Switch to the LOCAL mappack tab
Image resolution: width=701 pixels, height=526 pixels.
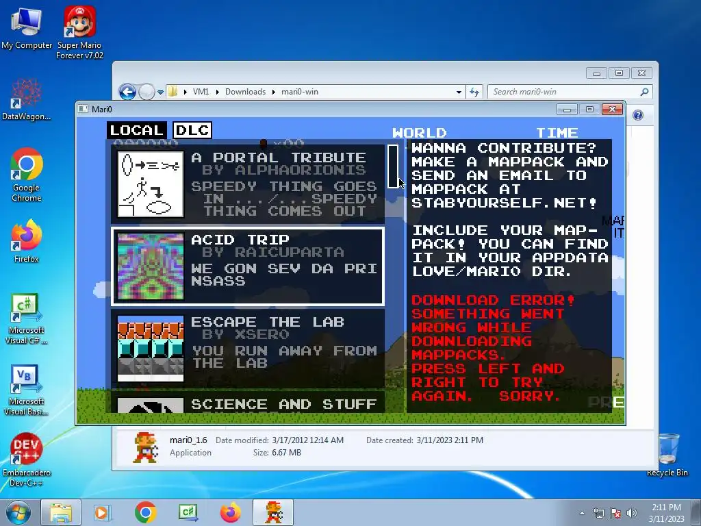[x=137, y=130]
